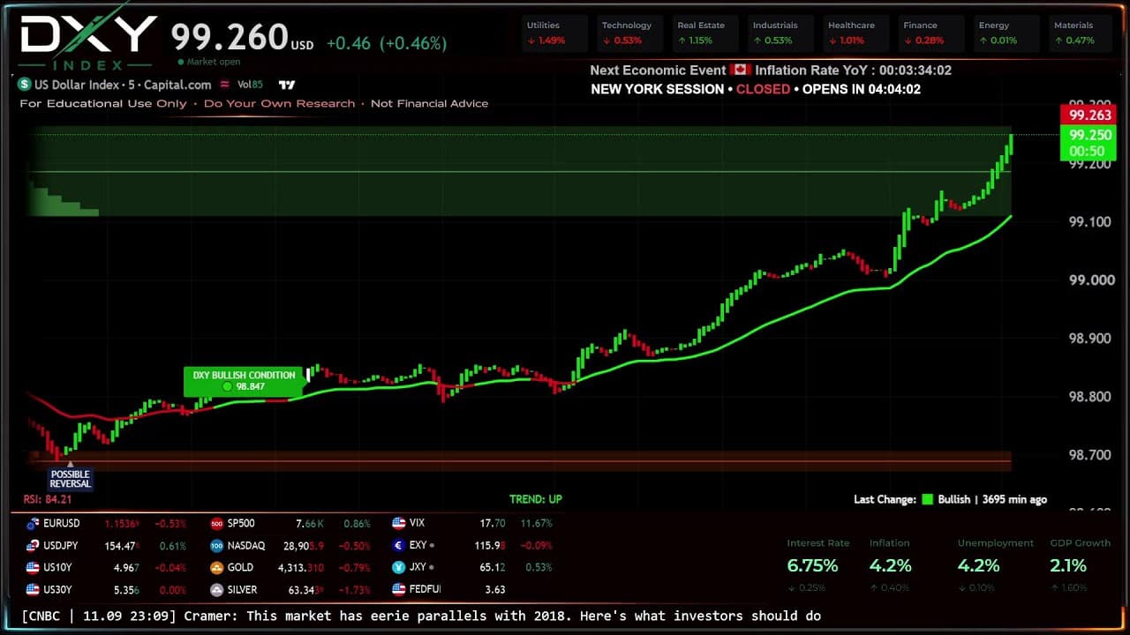Click the TradingView logo beside Vol 85

pos(286,85)
